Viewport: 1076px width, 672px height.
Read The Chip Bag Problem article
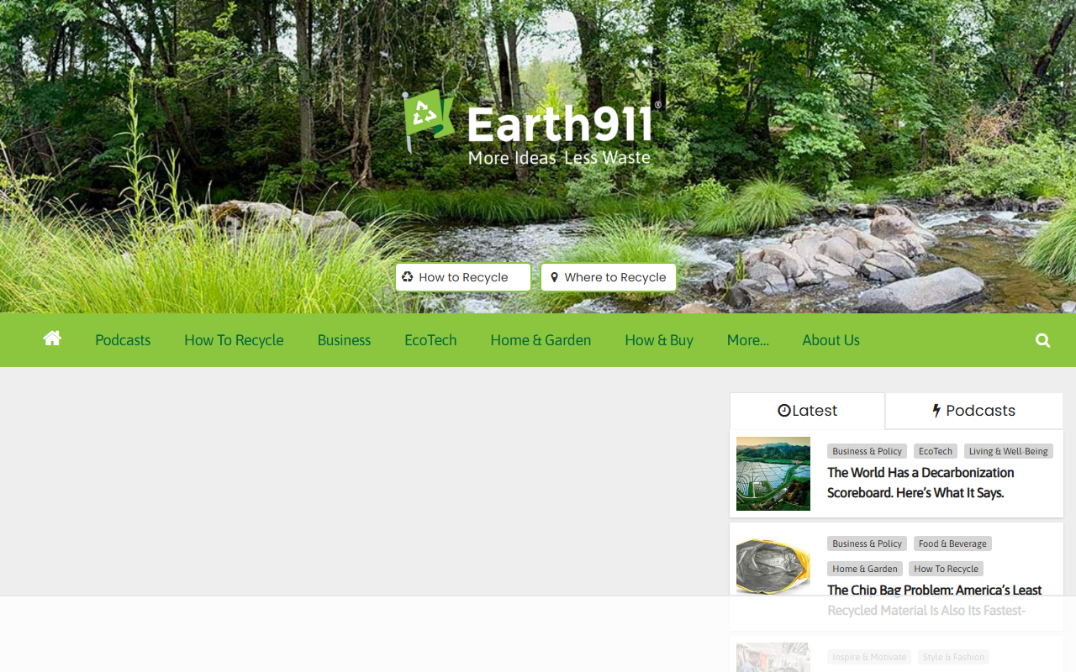(935, 601)
